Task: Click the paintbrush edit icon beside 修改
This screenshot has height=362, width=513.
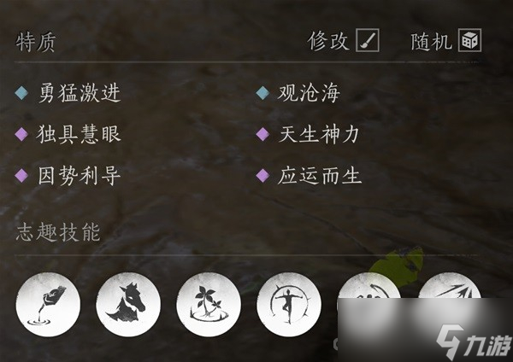Action: [x=368, y=40]
